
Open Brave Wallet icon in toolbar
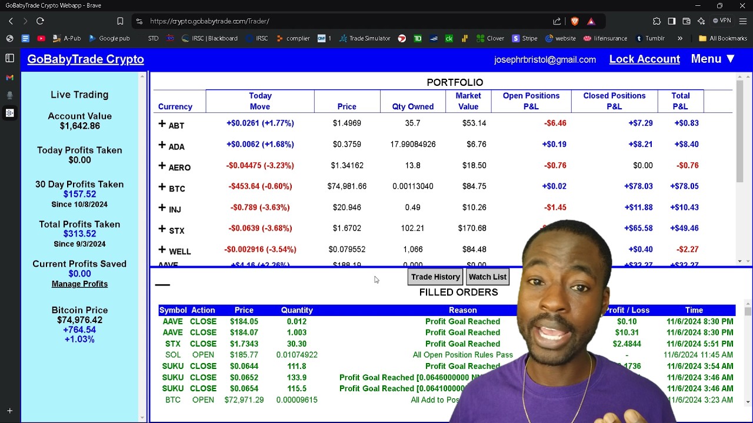[x=686, y=21]
